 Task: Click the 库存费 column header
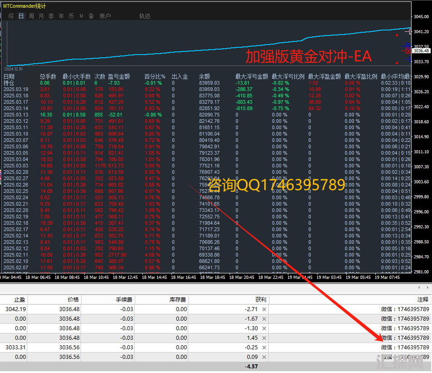pos(177,299)
